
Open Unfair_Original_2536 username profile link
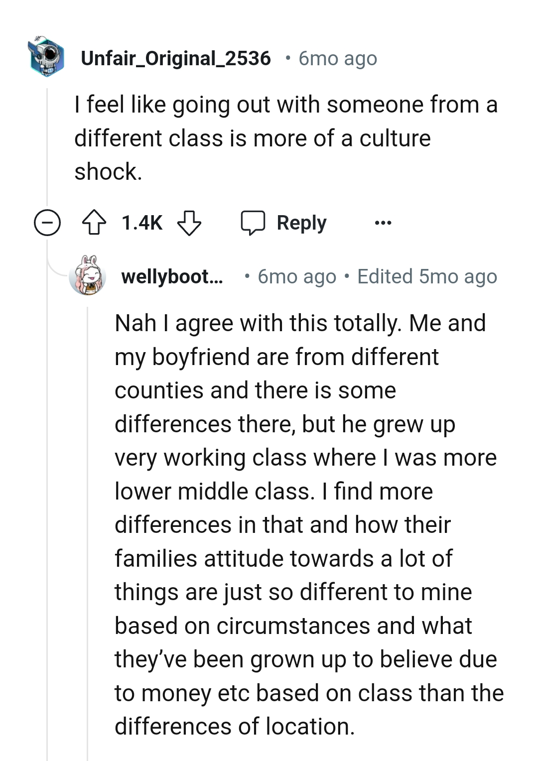click(x=176, y=58)
